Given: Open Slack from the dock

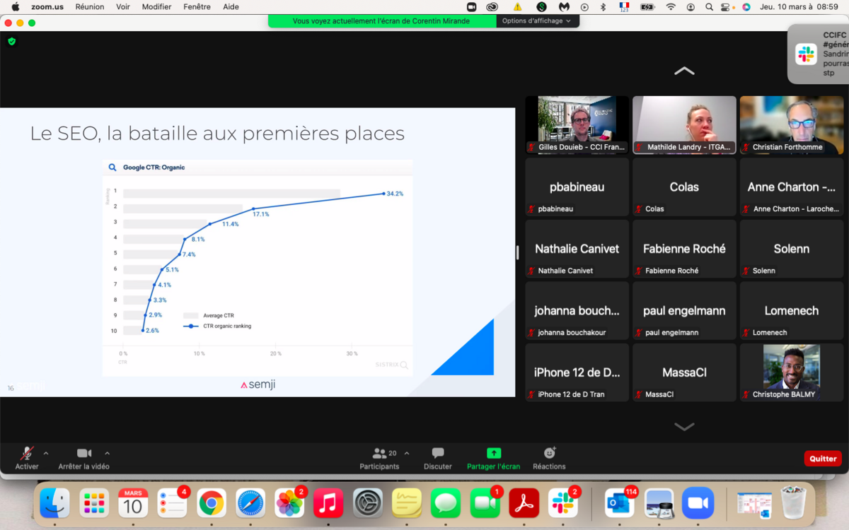Looking at the screenshot, I should pyautogui.click(x=563, y=503).
